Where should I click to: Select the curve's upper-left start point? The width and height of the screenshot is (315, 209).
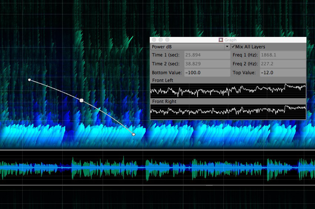(x=30, y=80)
